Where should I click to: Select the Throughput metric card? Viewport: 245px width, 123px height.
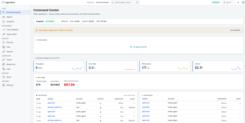pyautogui.click(x=59, y=66)
